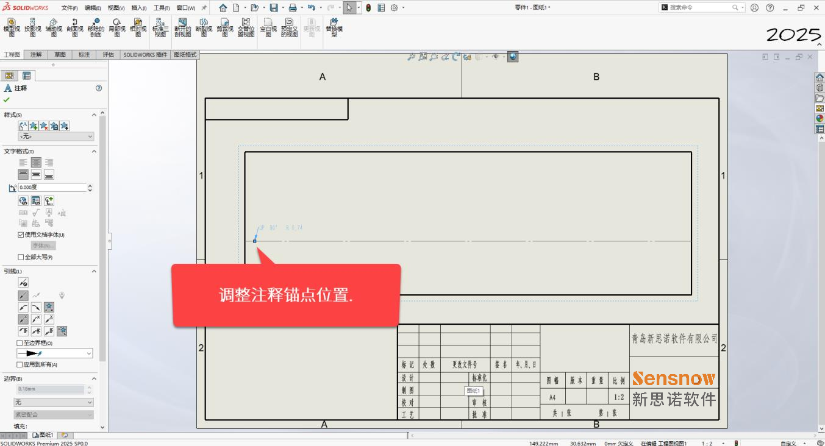Switch to the 图纸格式 sheet format tab

(x=185, y=55)
